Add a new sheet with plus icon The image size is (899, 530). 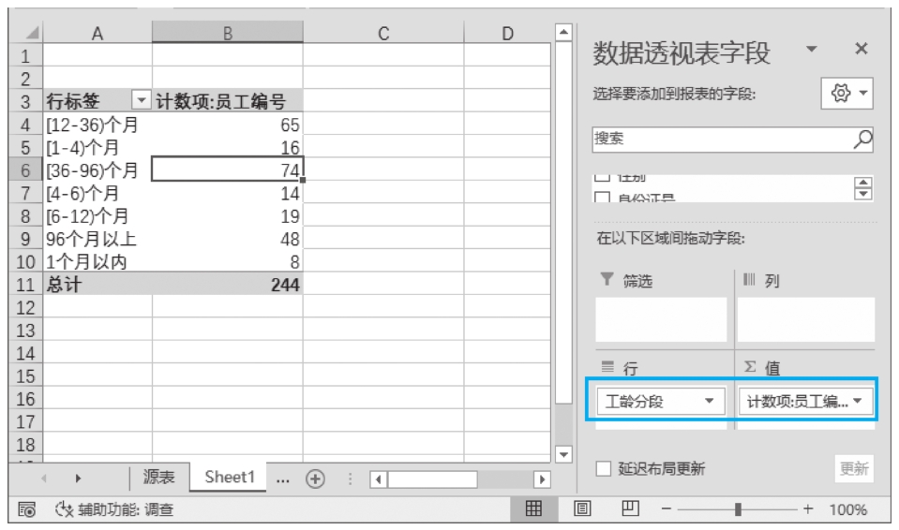[315, 478]
